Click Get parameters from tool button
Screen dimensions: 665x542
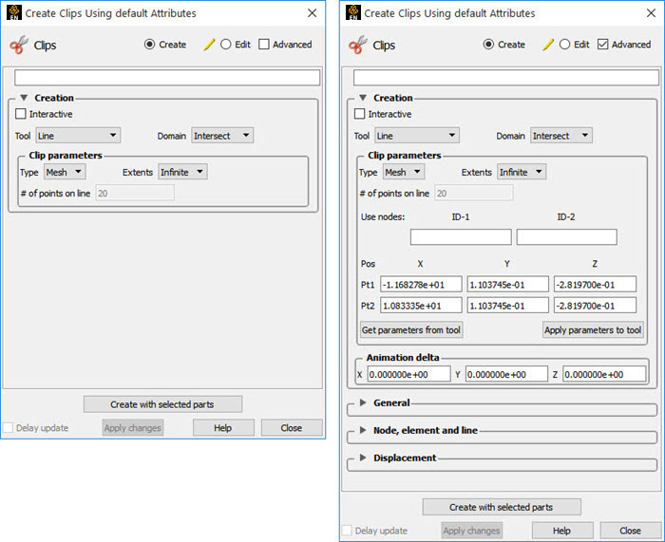[411, 329]
